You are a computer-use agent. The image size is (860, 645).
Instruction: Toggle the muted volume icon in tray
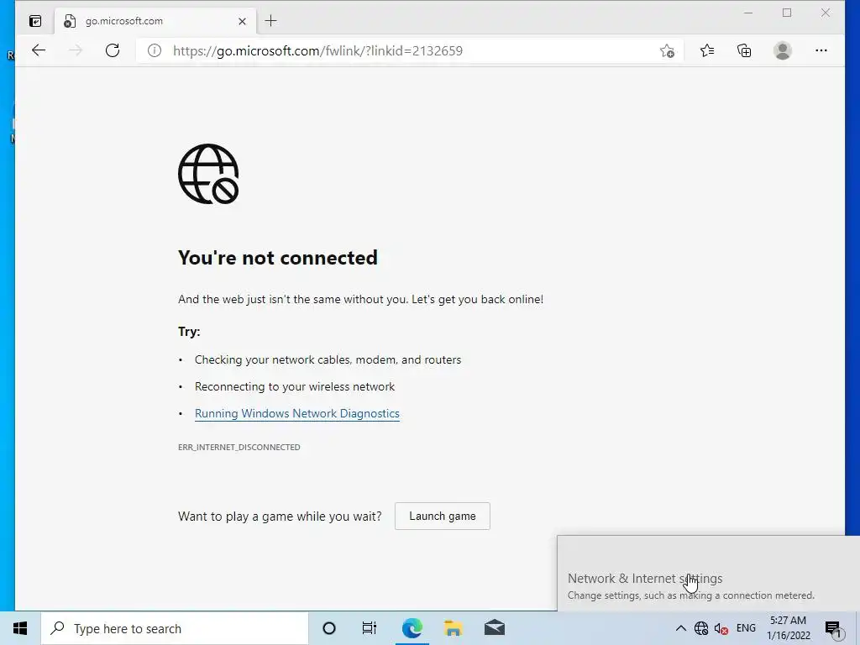coord(721,628)
